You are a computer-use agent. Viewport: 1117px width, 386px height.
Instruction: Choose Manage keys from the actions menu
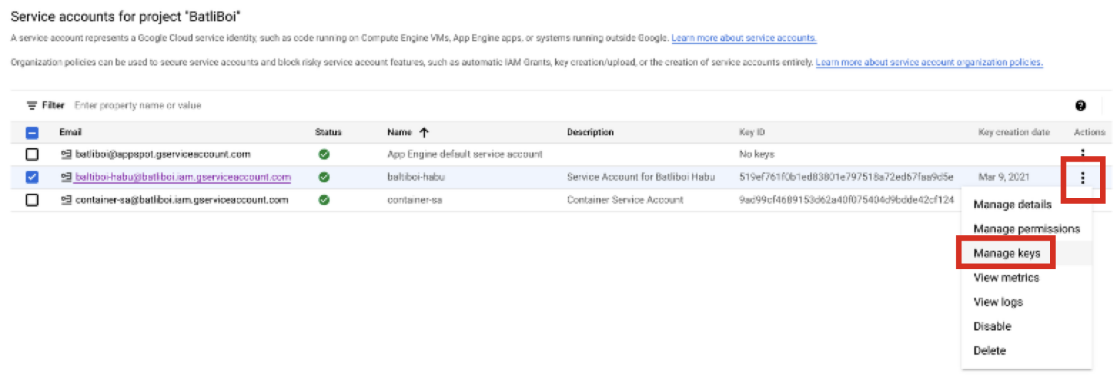(x=1006, y=254)
